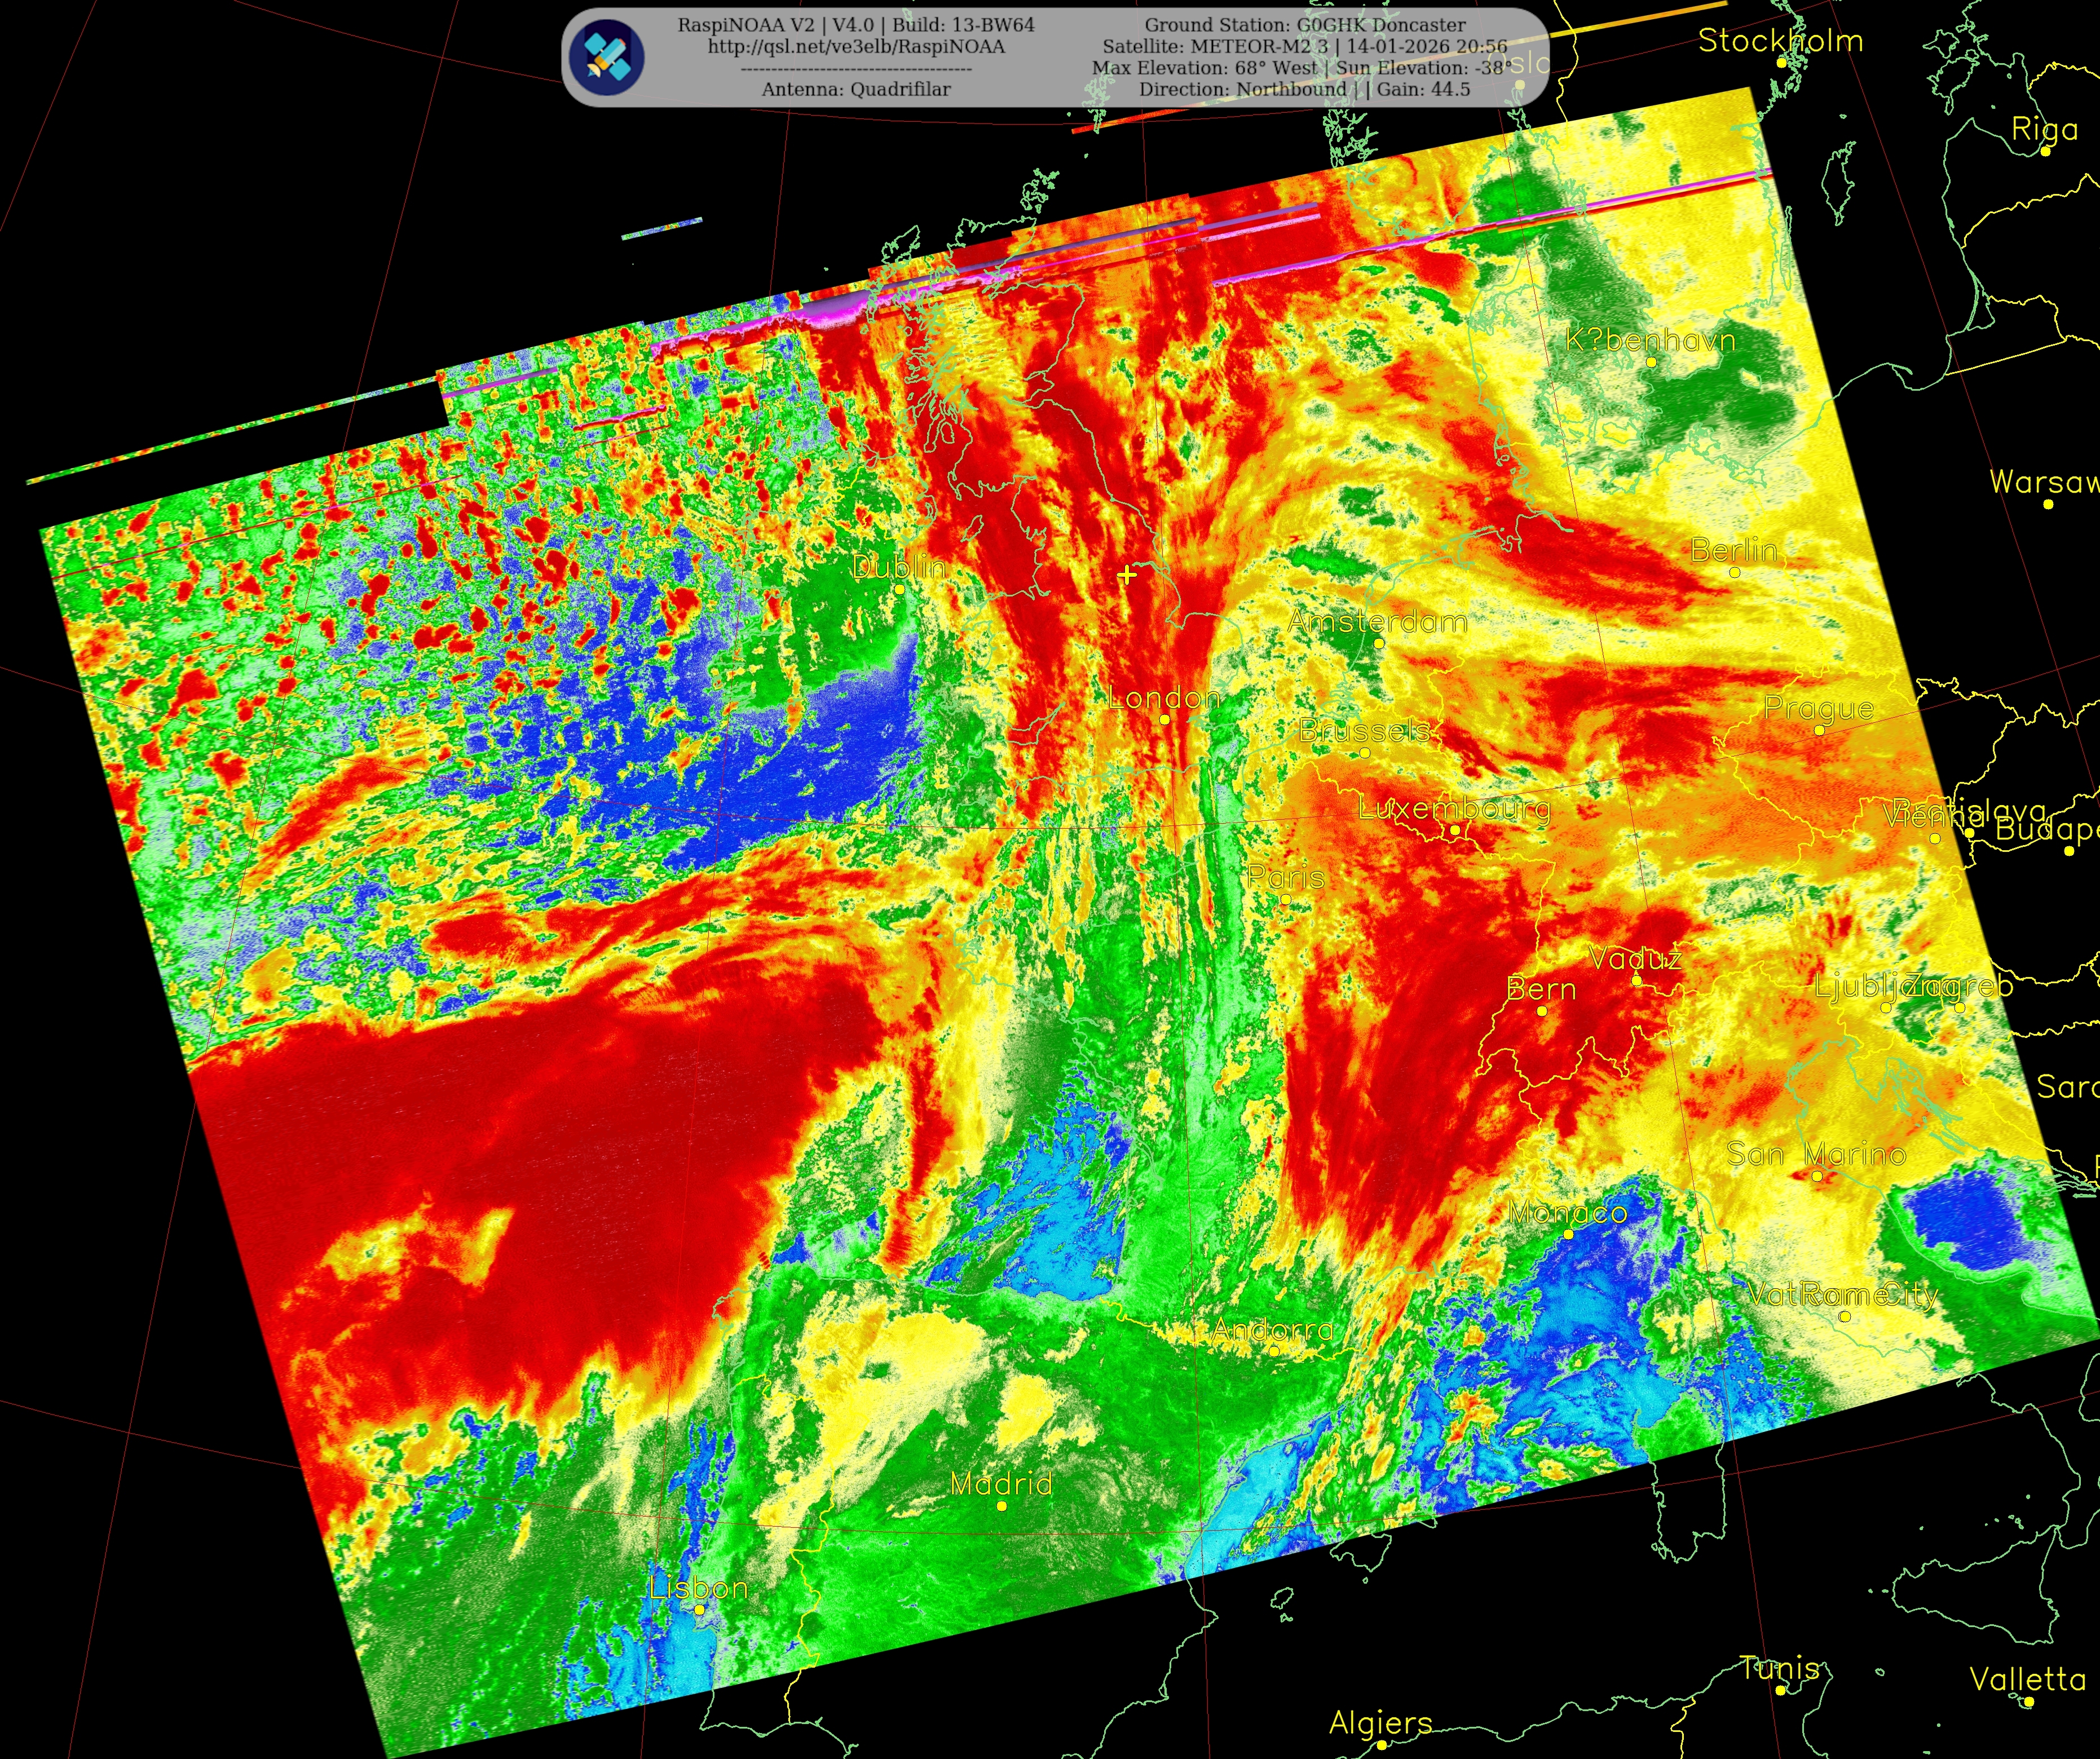Click the Algiers label at bottom
Viewport: 2100px width, 1759px height.
[1380, 1722]
